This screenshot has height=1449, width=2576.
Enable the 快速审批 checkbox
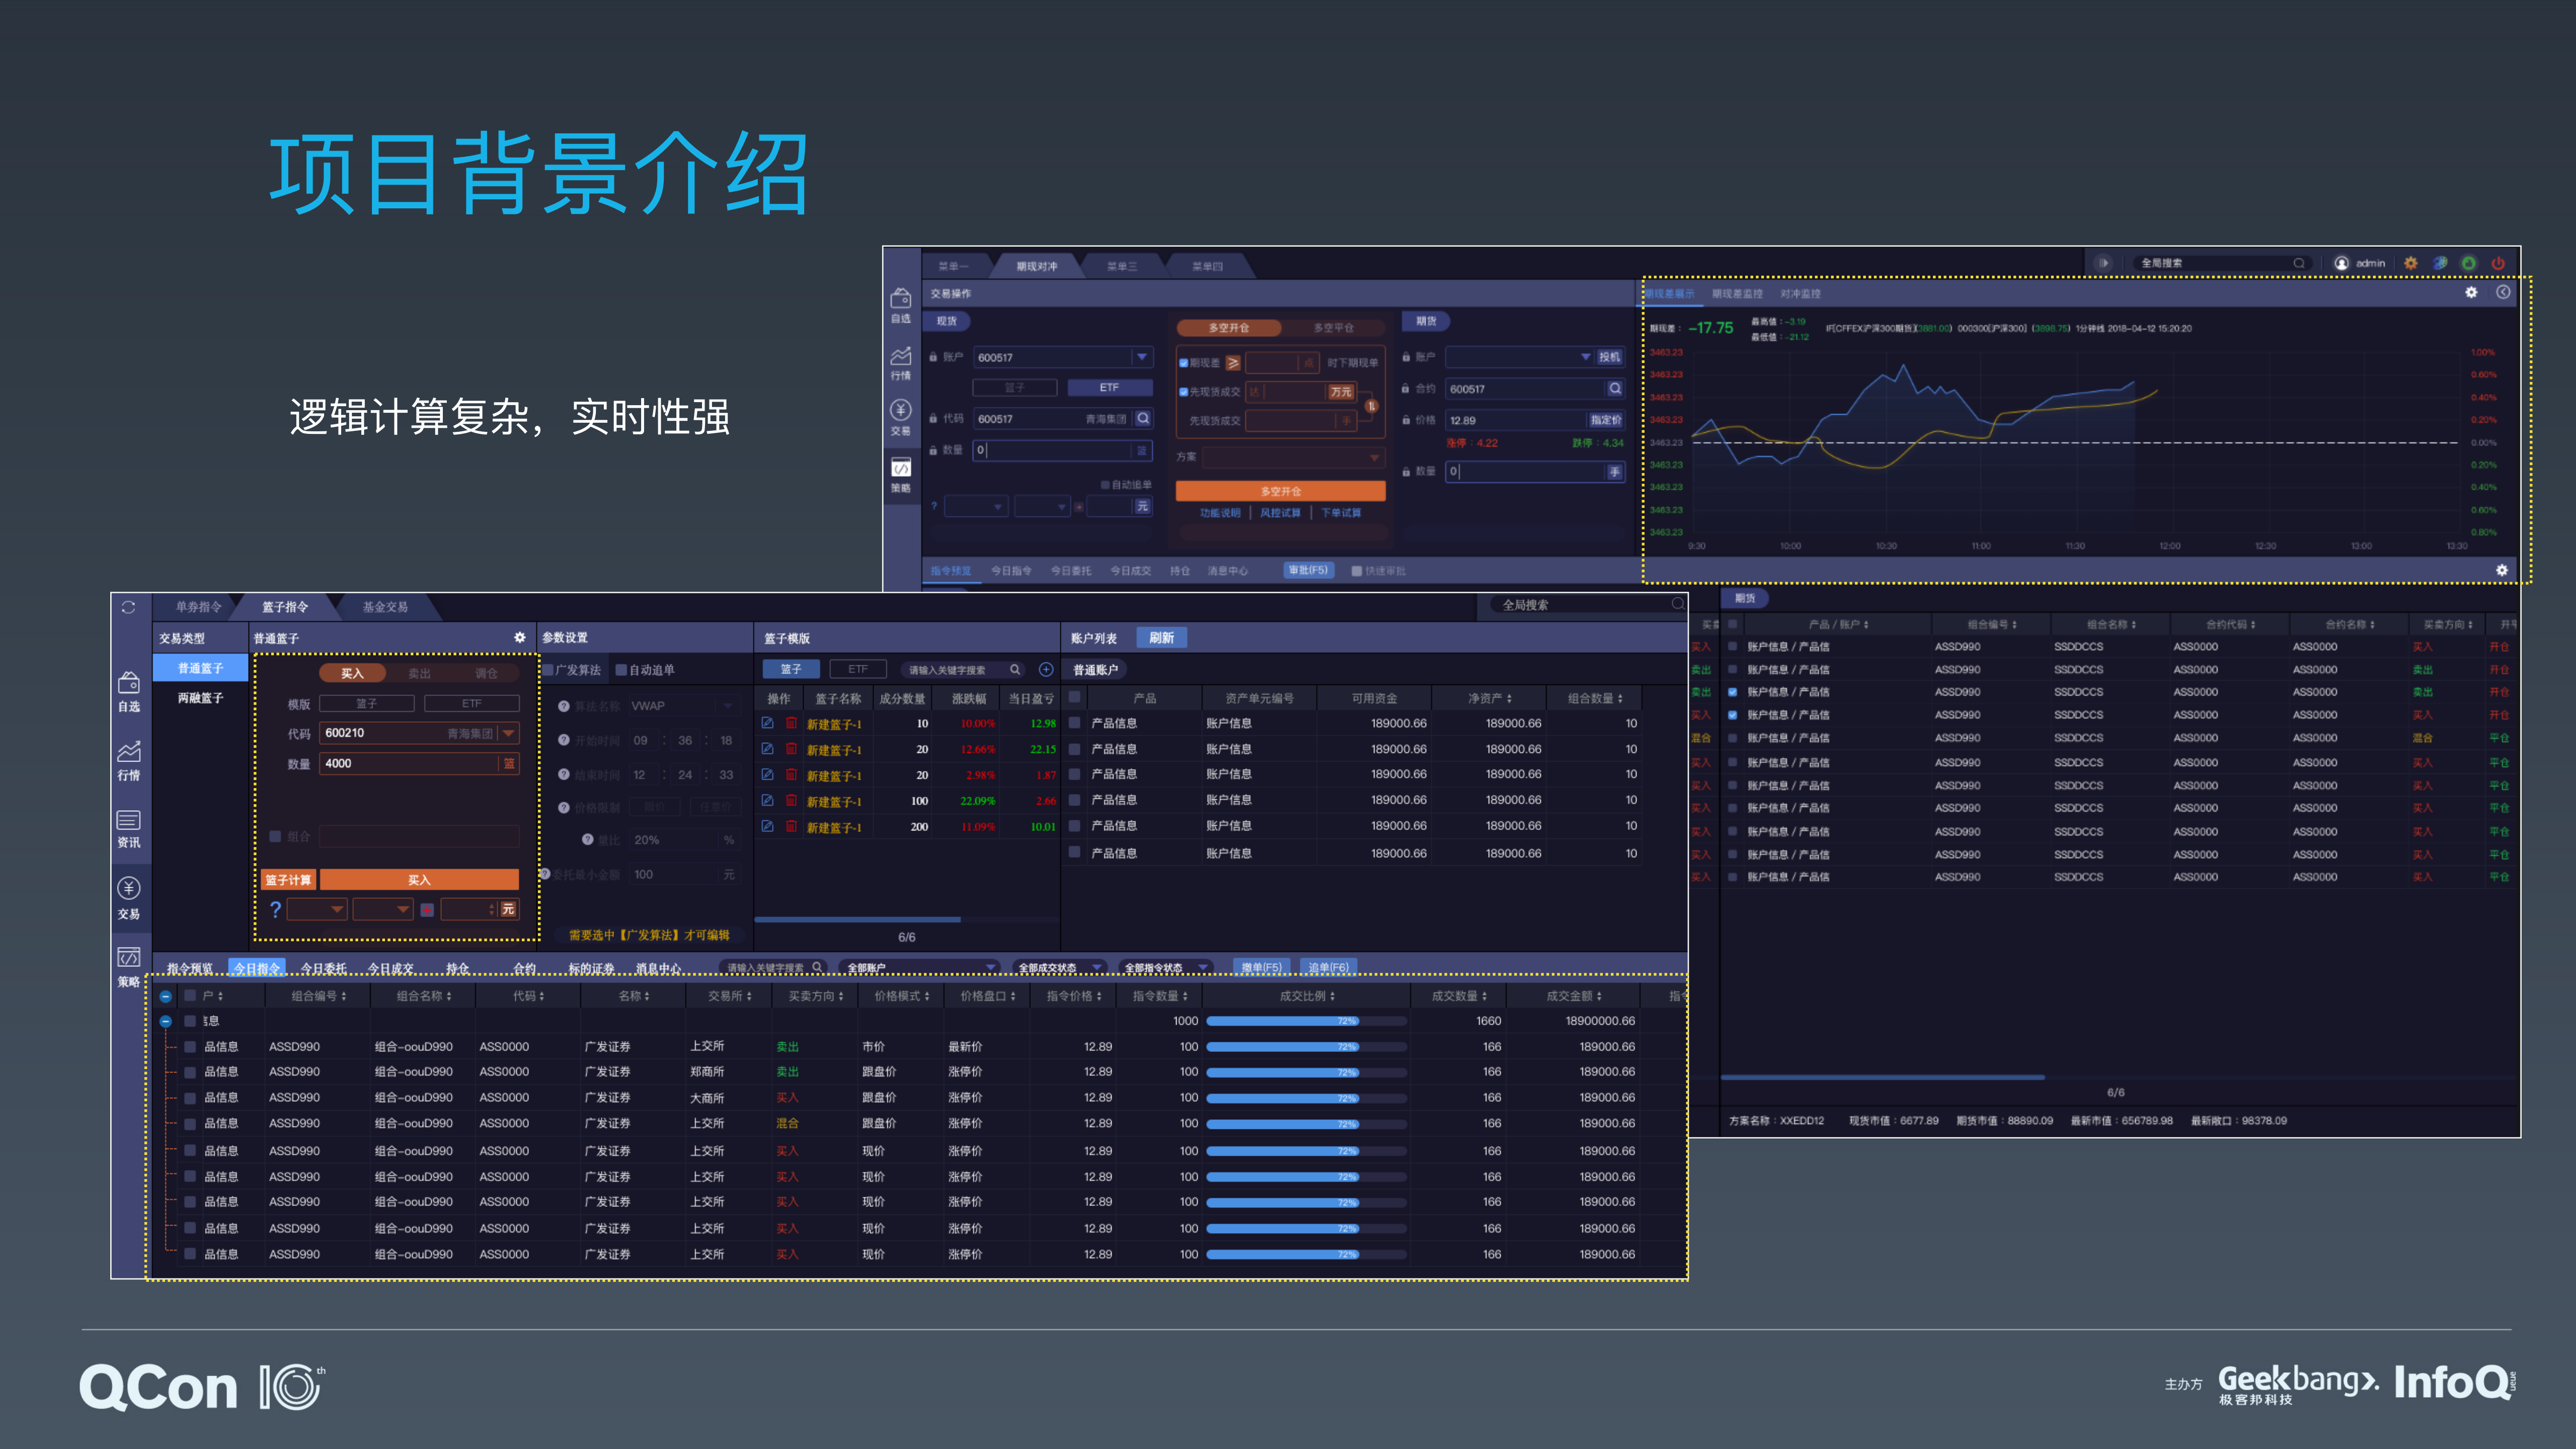click(1358, 570)
